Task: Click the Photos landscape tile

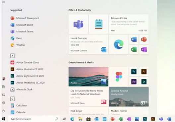Action: [88, 77]
